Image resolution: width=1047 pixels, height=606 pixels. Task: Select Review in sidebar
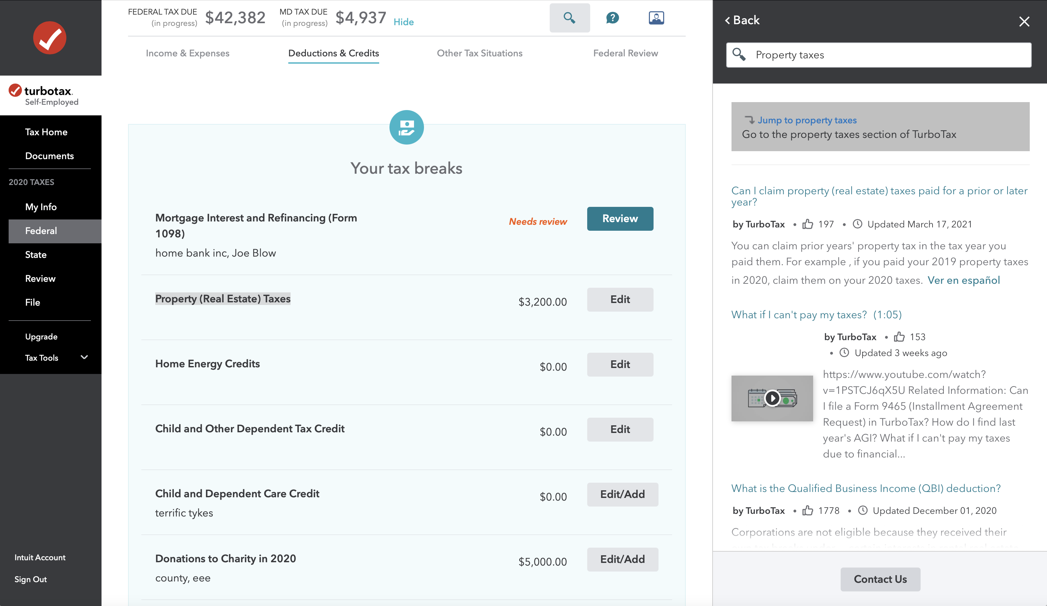point(40,278)
